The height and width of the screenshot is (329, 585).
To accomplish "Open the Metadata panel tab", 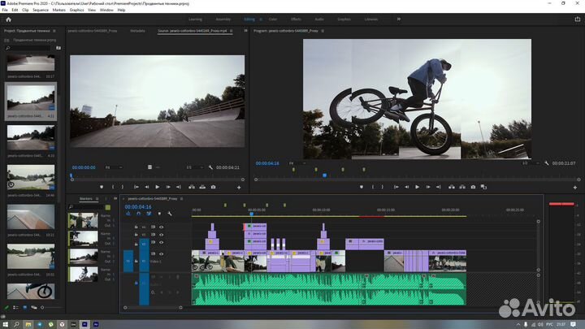I will (x=138, y=31).
